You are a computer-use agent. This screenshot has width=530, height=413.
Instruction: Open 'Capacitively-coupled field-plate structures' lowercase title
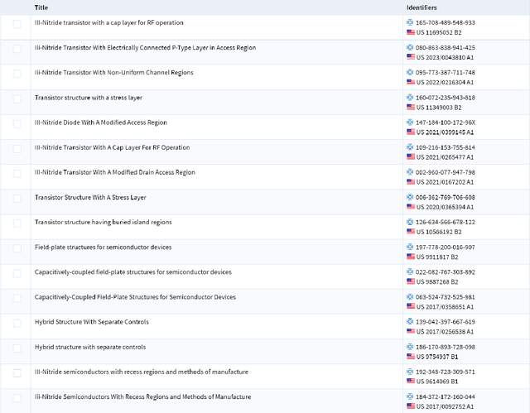[133, 272]
